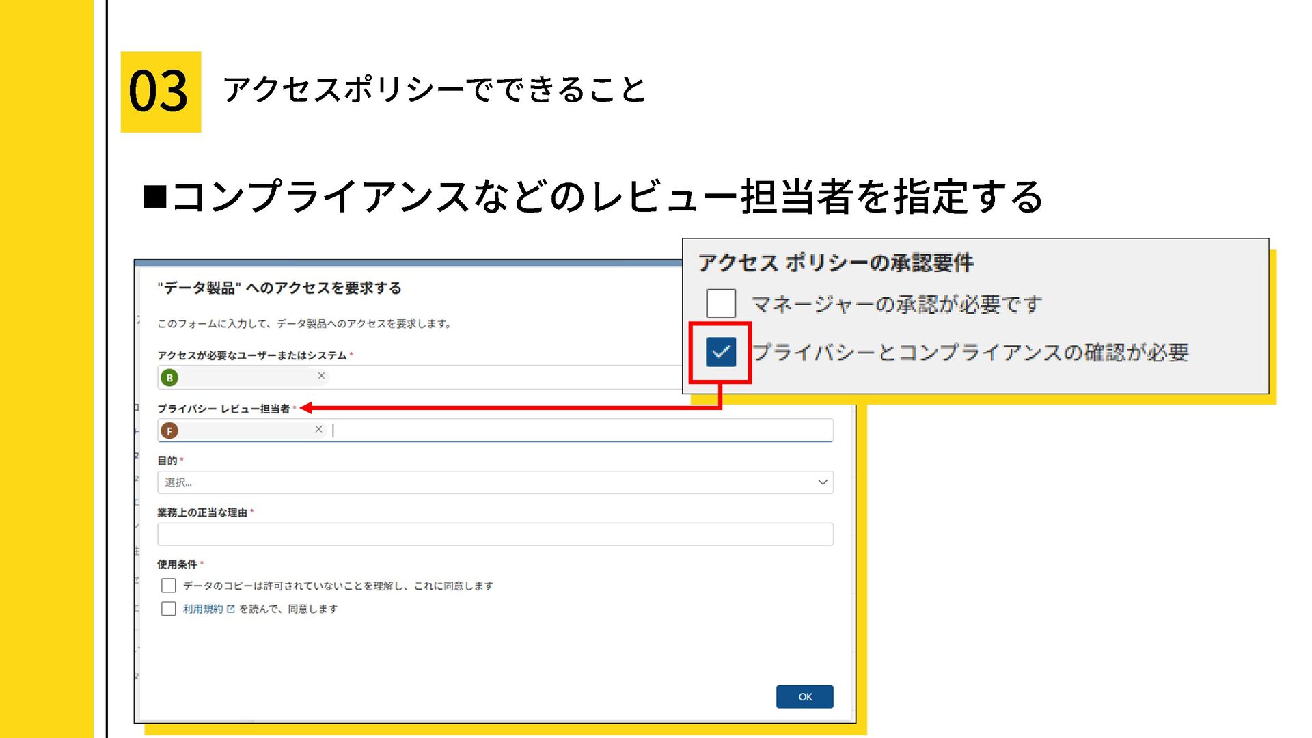Tick the 利用規約 agreement checkbox
This screenshot has width=1312, height=738.
pyautogui.click(x=169, y=609)
